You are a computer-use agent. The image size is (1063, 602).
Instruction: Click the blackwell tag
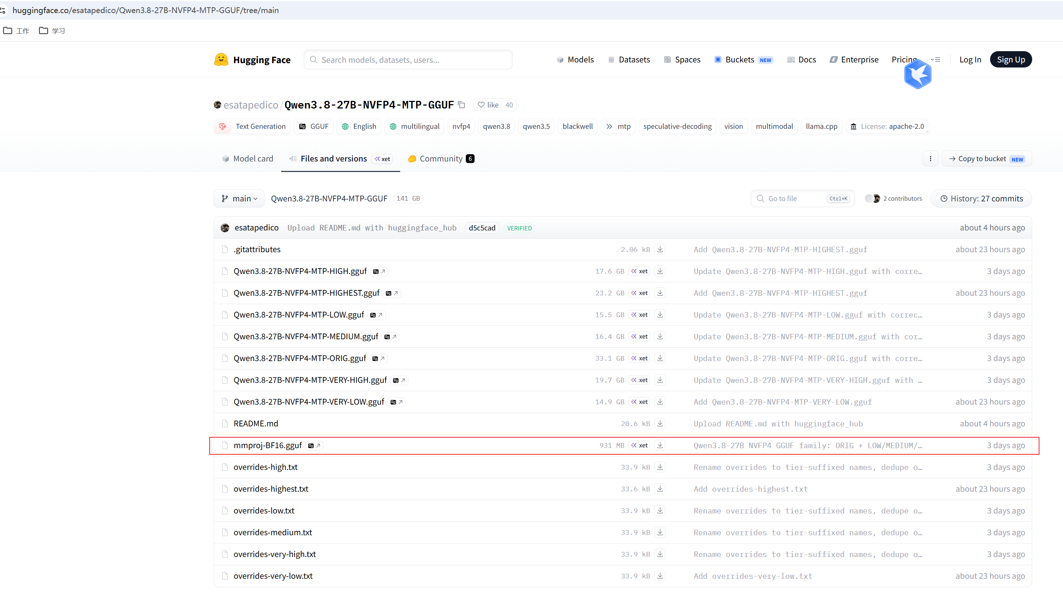tap(577, 127)
